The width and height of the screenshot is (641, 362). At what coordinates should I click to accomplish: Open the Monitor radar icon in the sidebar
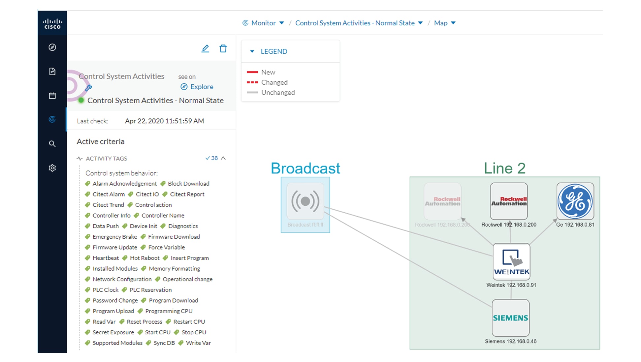point(52,119)
